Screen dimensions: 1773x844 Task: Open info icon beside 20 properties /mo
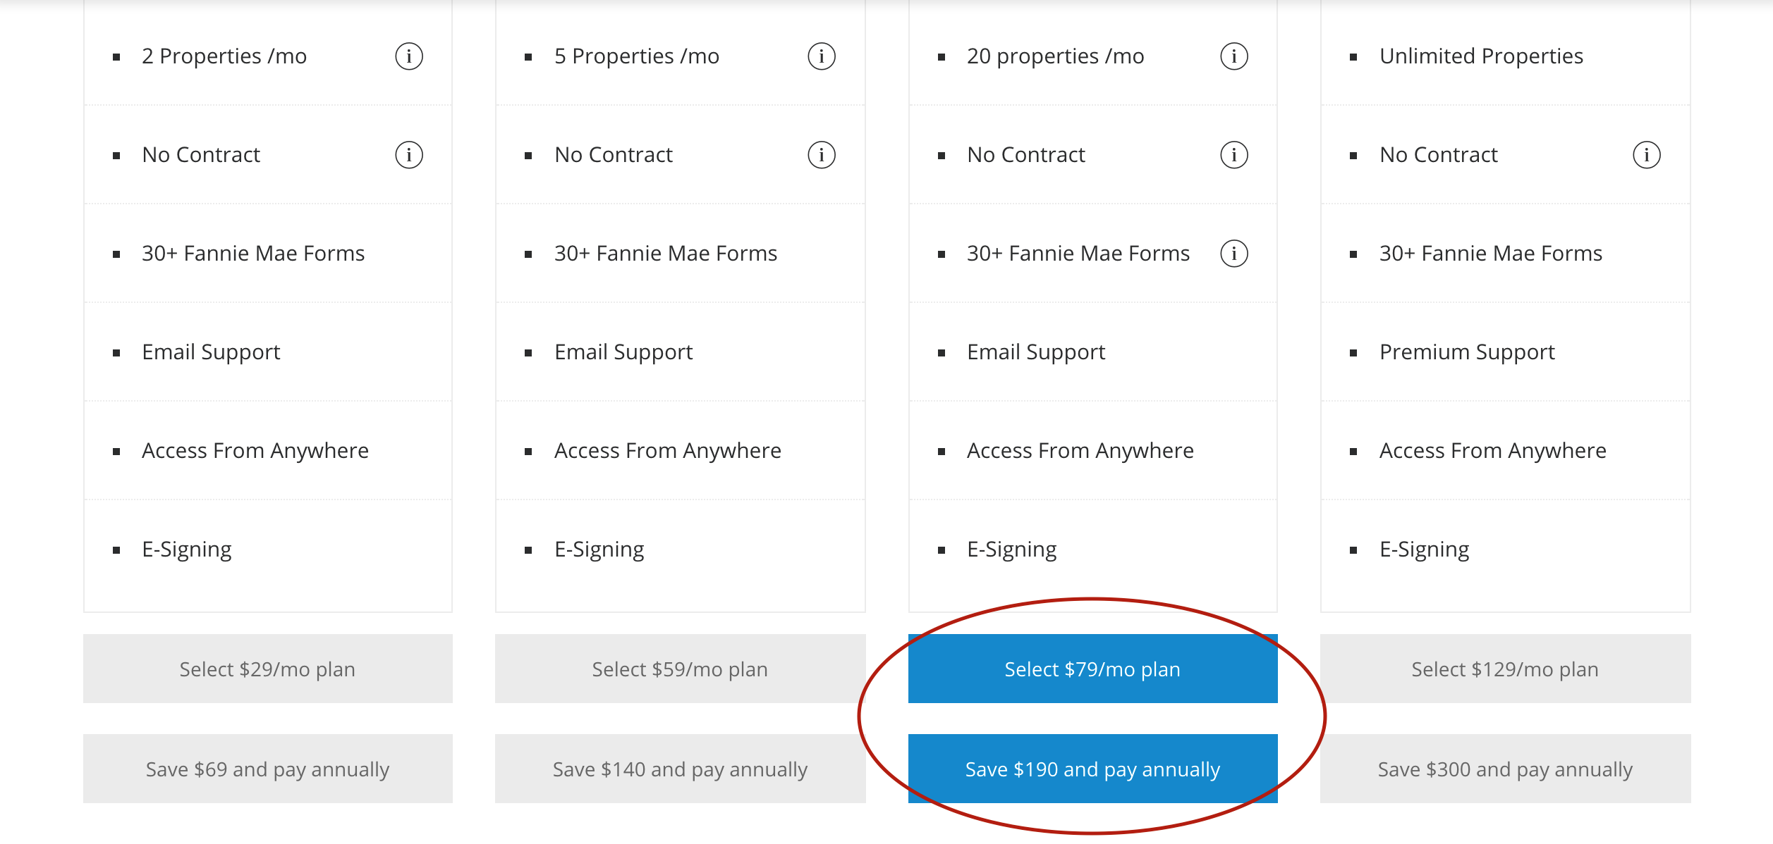pyautogui.click(x=1234, y=56)
